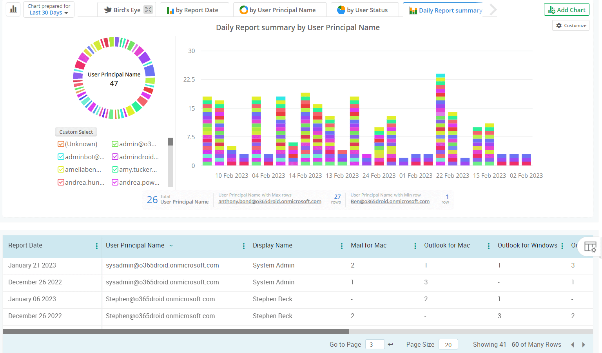The height and width of the screenshot is (353, 602).
Task: Switch to the by User Principal Name tab
Action: 280,9
